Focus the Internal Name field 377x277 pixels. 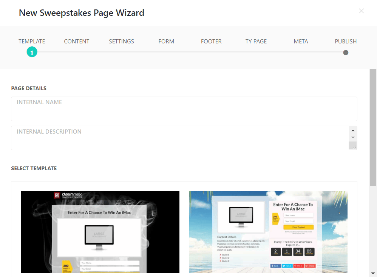[184, 109]
